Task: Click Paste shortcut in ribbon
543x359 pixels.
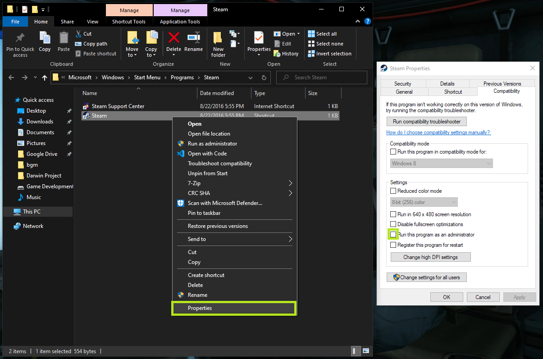Action: [96, 54]
